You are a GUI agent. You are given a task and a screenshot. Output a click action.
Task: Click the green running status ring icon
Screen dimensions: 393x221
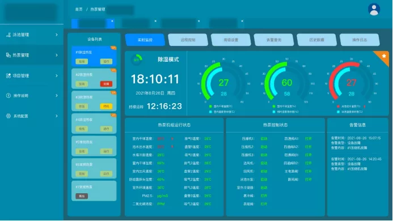point(137,60)
